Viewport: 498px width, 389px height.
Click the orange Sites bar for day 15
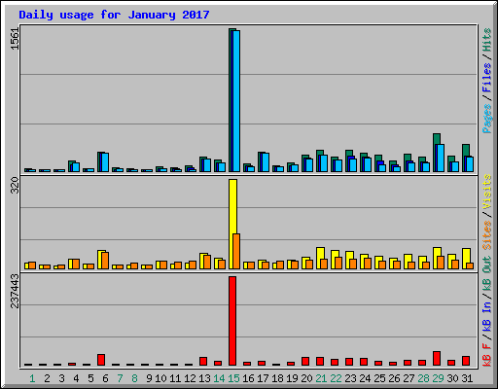point(236,251)
